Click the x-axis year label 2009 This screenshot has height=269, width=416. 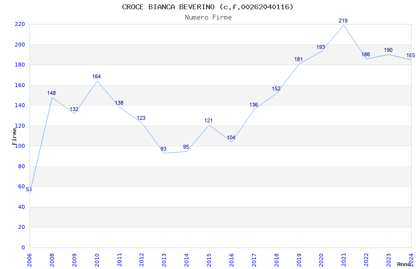coord(74,259)
